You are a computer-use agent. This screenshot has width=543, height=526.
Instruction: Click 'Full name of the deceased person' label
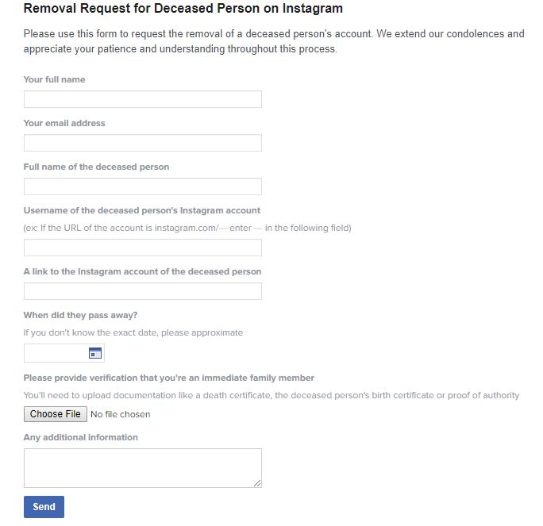click(x=96, y=167)
